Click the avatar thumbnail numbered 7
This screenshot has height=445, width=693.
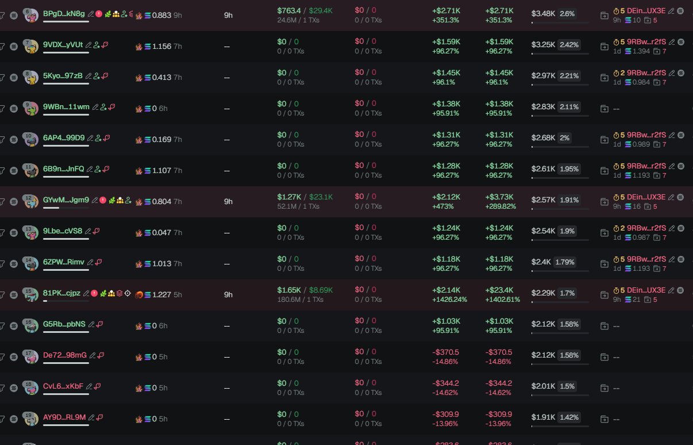31,45
